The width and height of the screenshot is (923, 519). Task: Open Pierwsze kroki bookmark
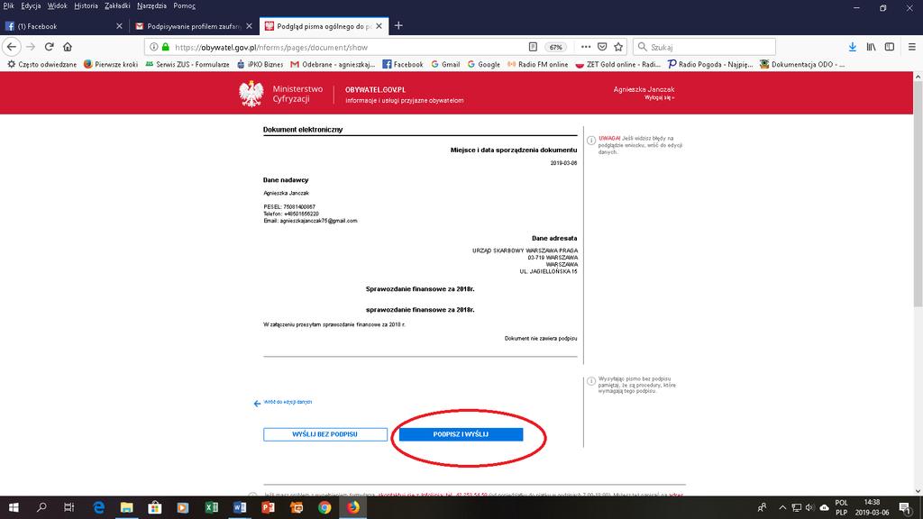pyautogui.click(x=111, y=64)
